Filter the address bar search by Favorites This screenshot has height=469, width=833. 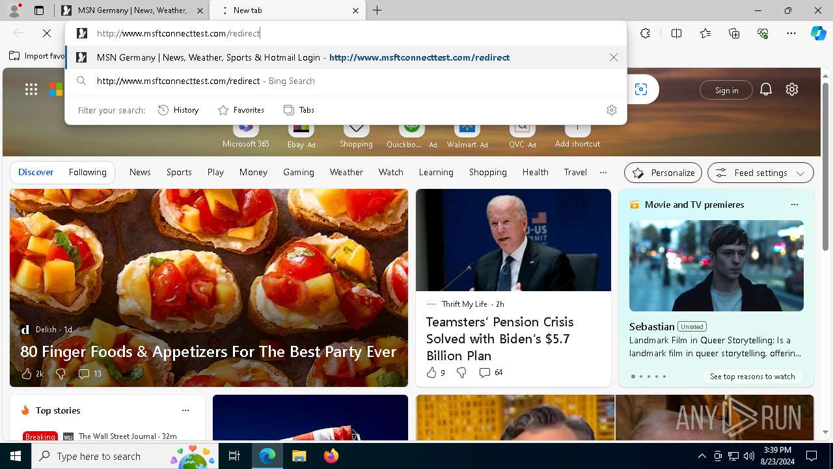coord(241,110)
